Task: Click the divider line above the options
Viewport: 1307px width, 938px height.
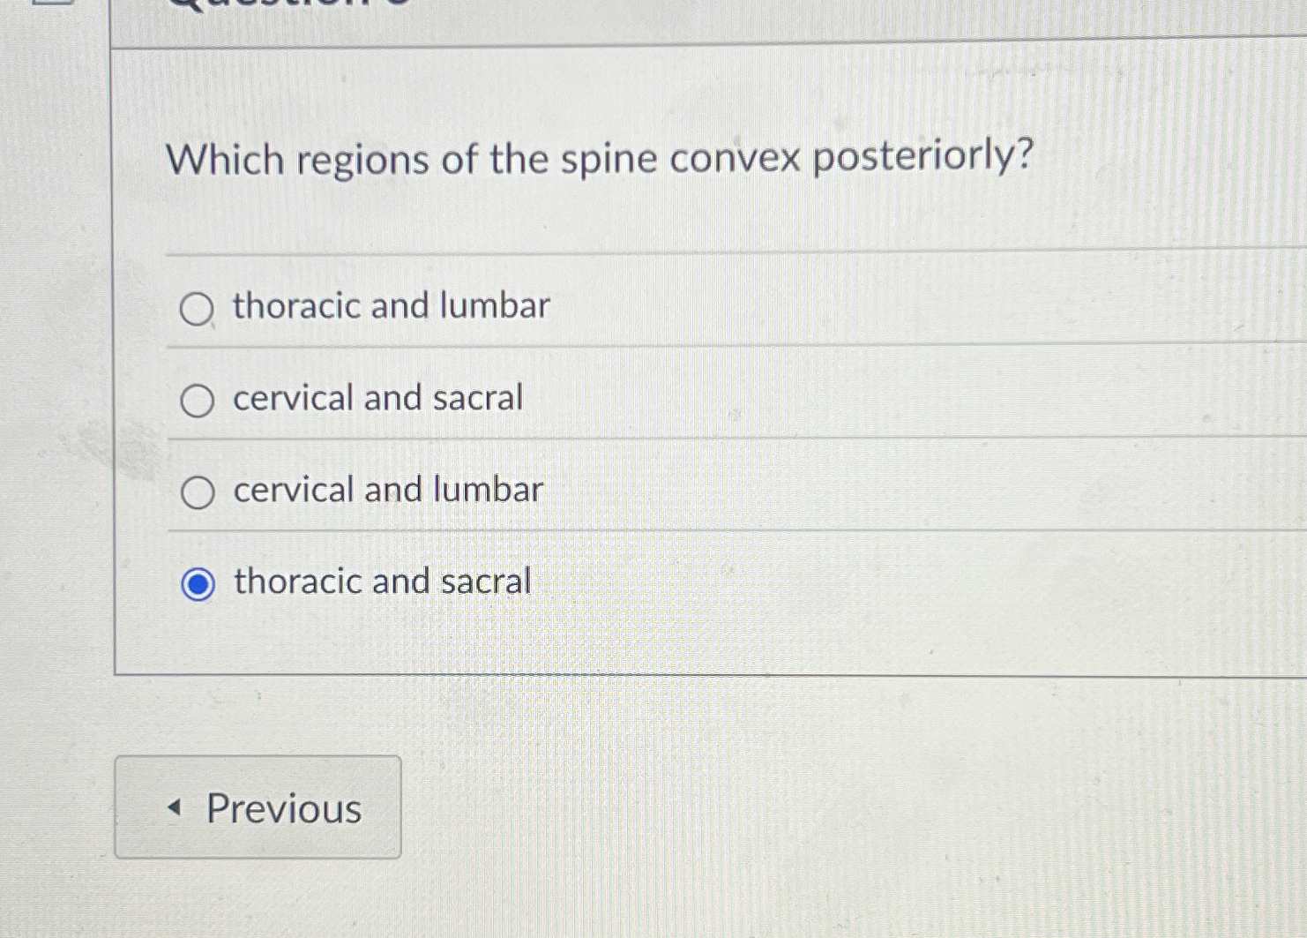Action: coord(706,253)
